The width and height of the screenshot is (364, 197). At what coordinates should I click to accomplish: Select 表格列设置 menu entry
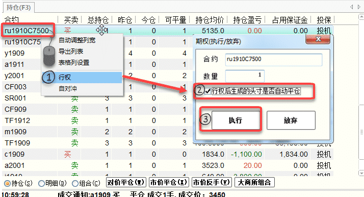[82, 62]
